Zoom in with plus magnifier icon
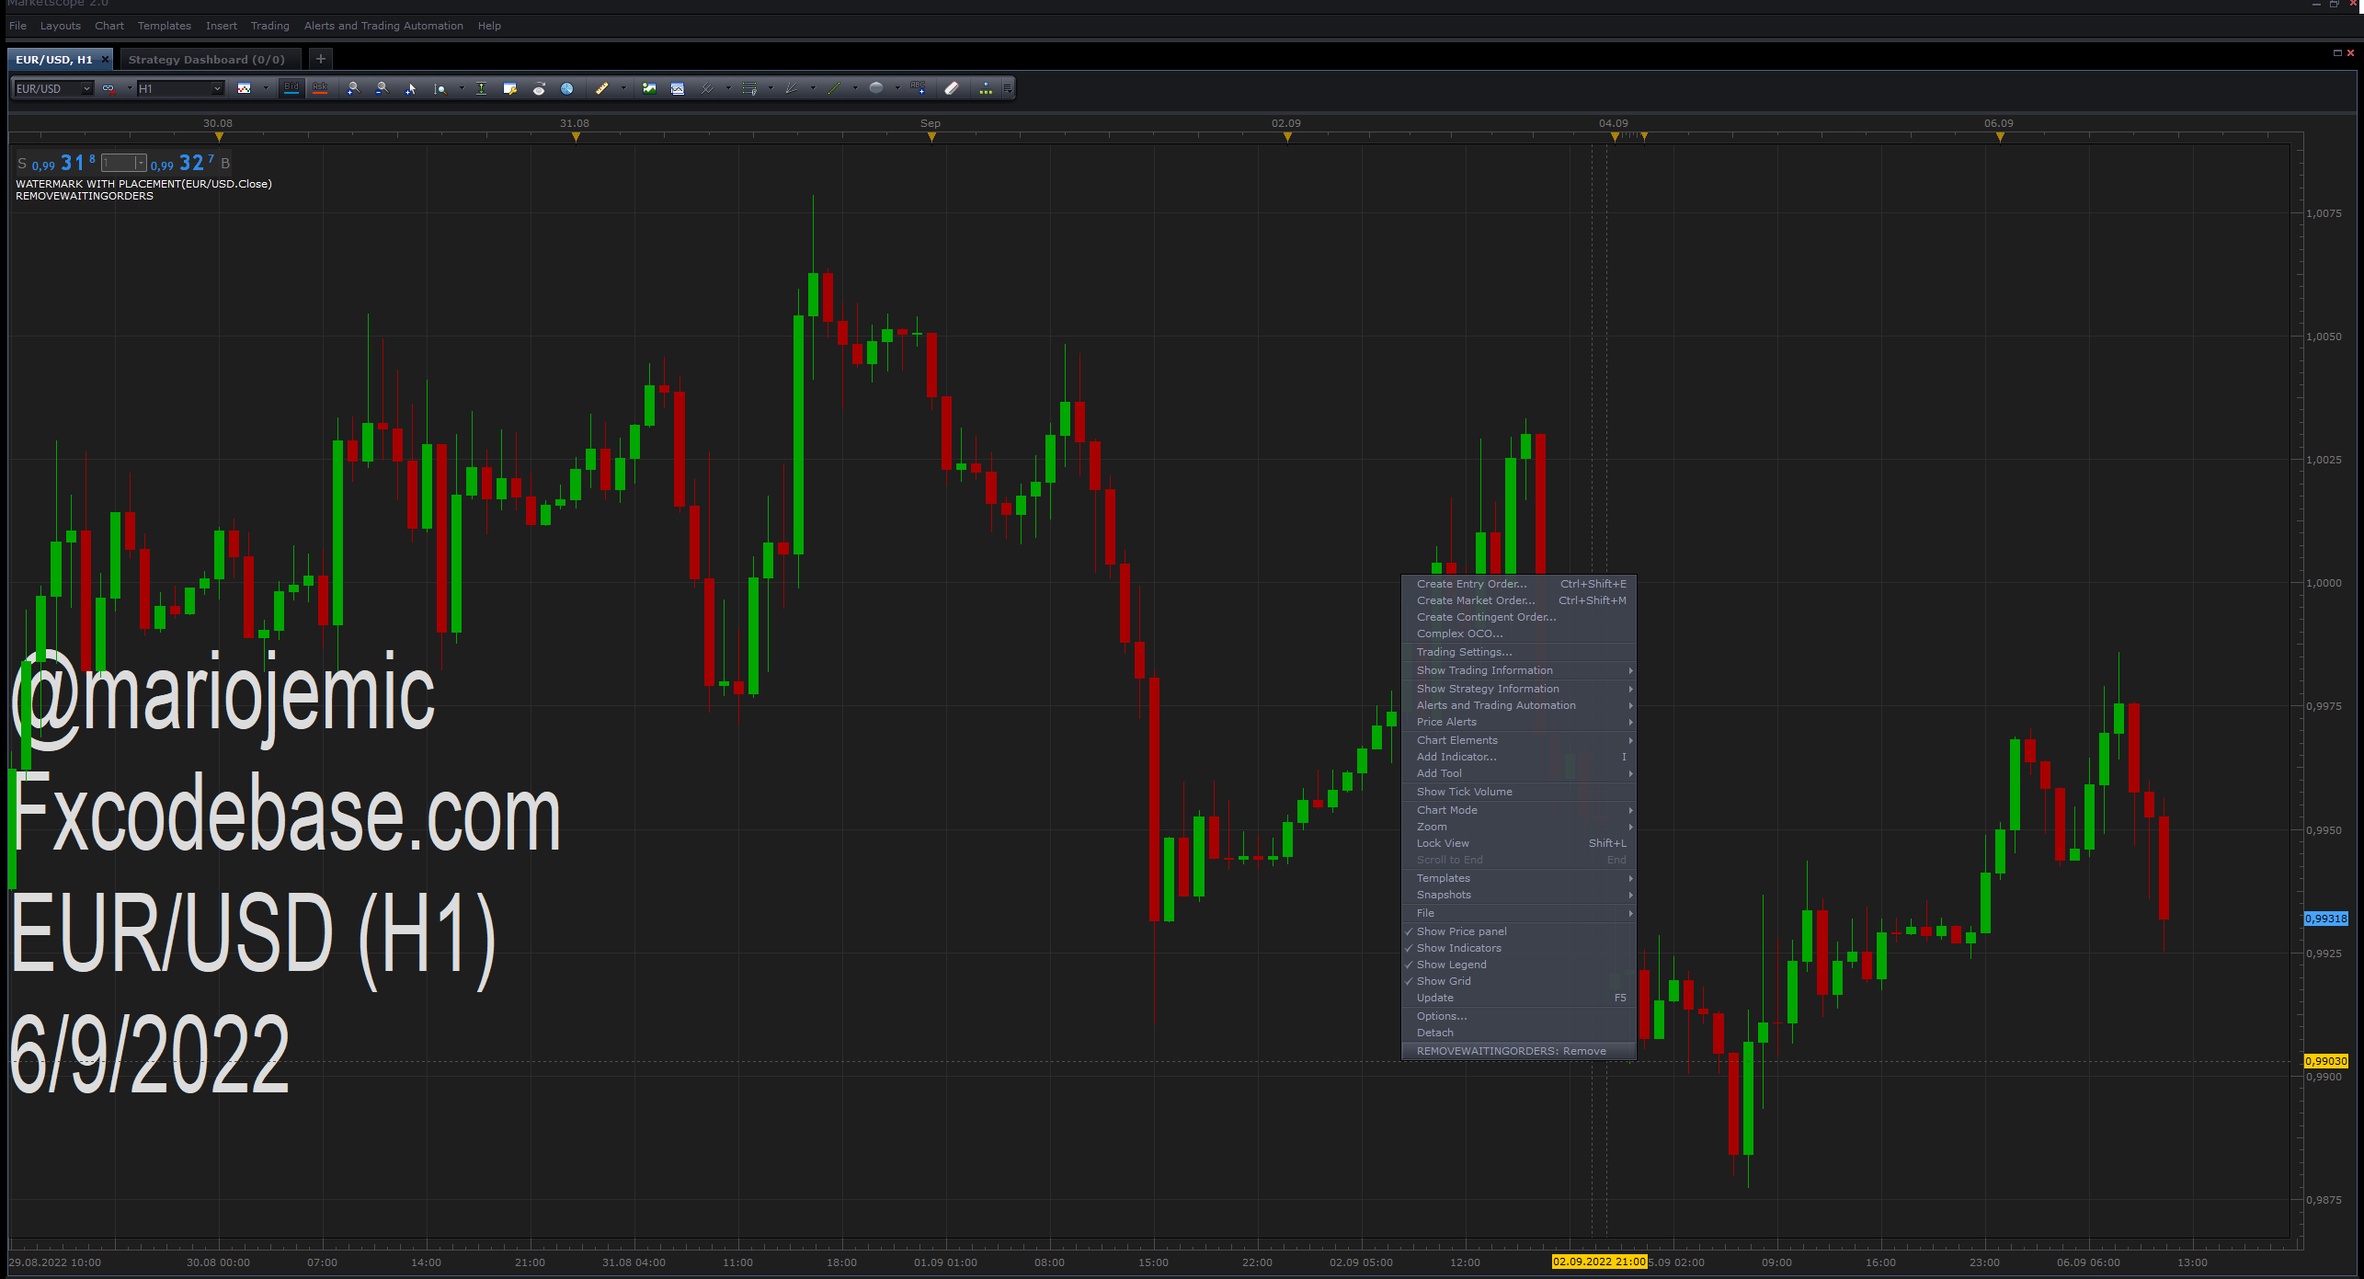Image resolution: width=2364 pixels, height=1279 pixels. click(353, 89)
